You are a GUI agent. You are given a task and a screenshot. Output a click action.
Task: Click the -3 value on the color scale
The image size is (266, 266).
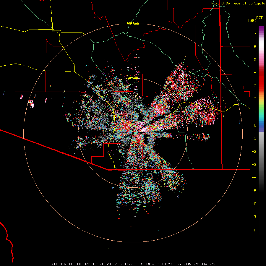[x=254, y=164]
